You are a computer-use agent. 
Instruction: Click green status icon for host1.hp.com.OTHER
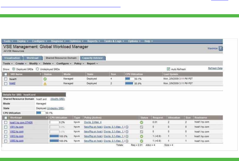click(x=141, y=122)
